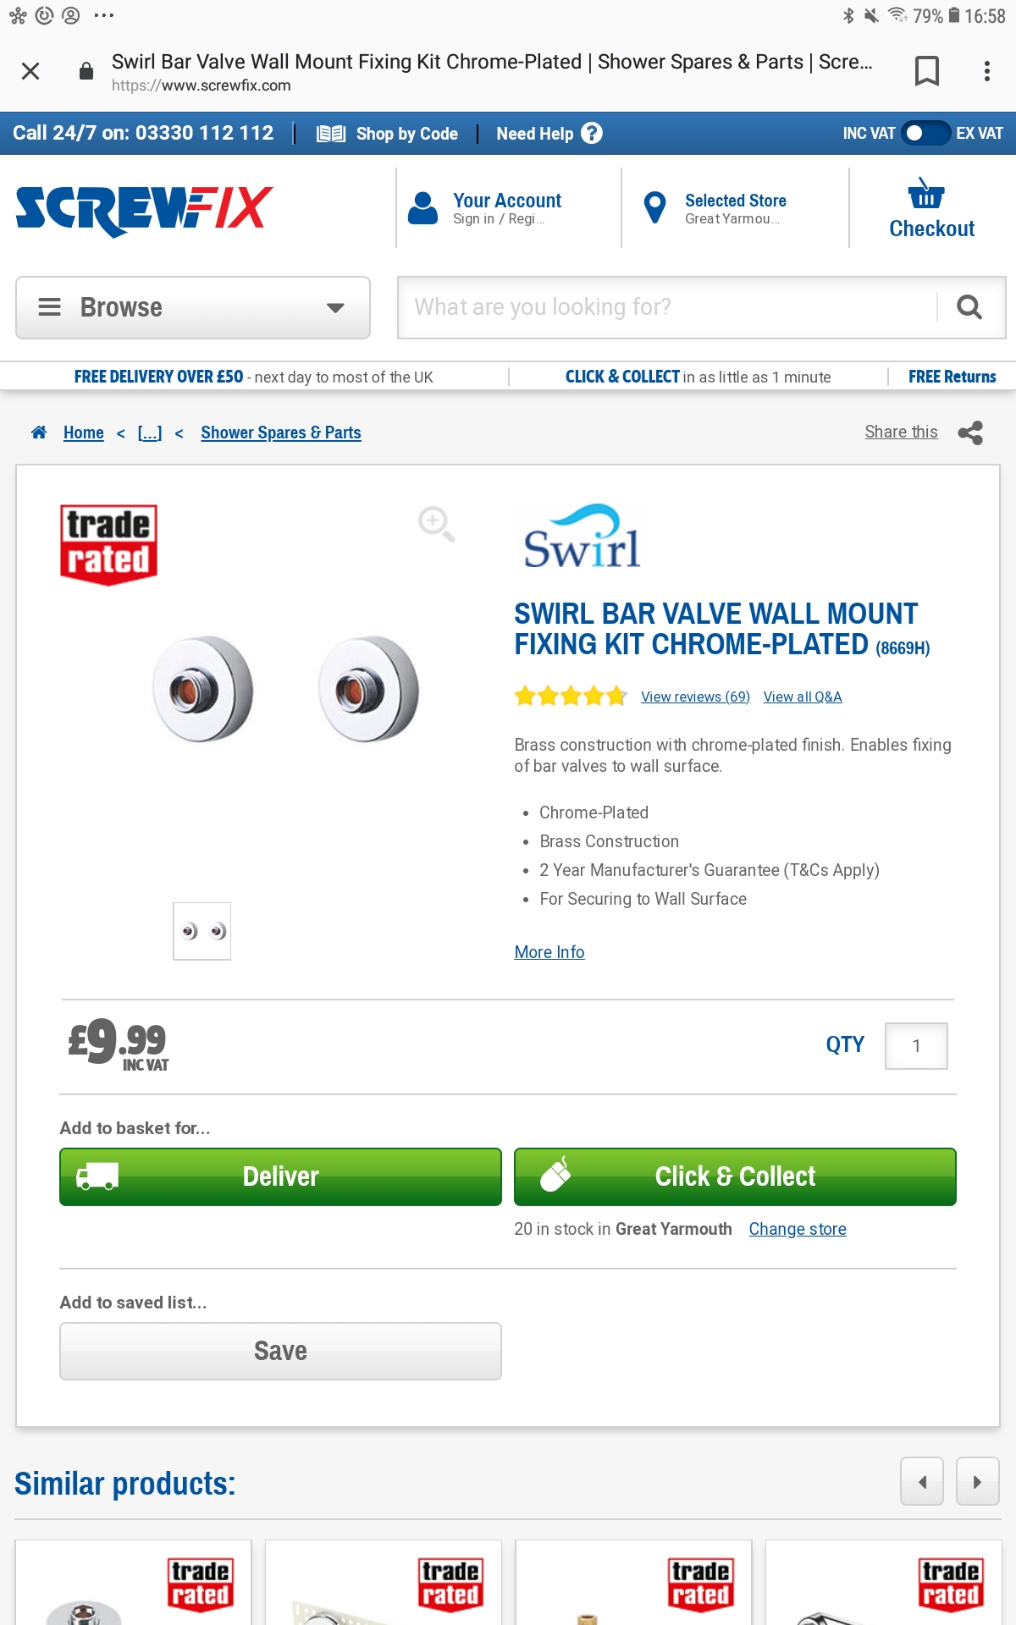Expand the Browse dropdown menu
The image size is (1016, 1625).
click(193, 307)
